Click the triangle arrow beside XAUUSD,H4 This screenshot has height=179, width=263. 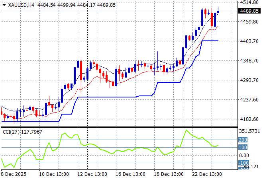coord(4,5)
